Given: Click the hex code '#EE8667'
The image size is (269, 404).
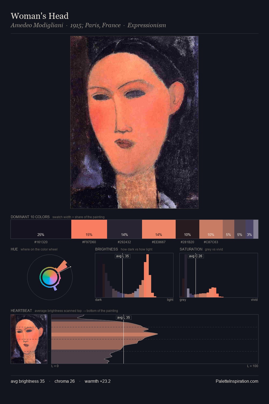Looking at the screenshot, I should click(x=159, y=242).
